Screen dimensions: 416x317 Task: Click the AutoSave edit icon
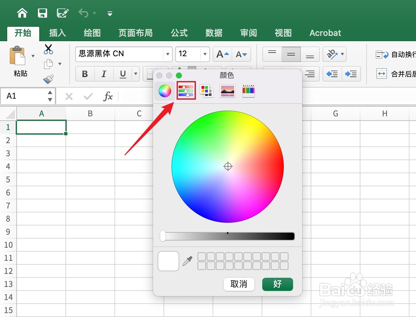[62, 13]
